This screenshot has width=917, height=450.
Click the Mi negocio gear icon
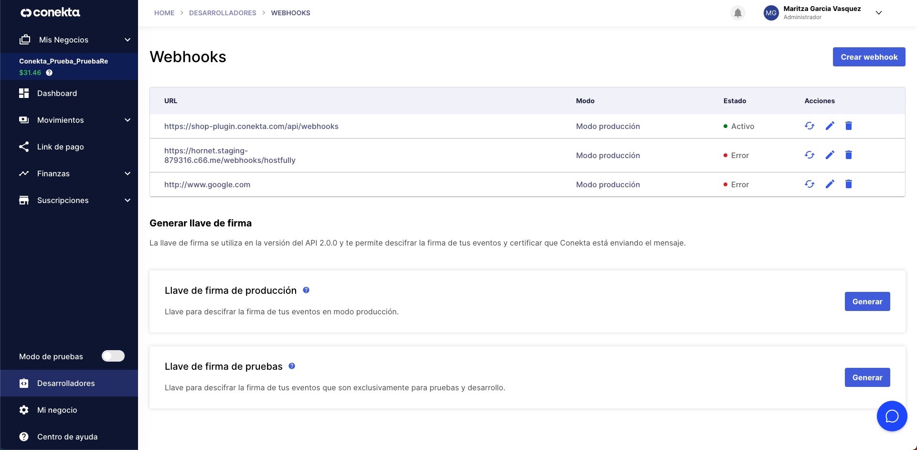pyautogui.click(x=23, y=410)
